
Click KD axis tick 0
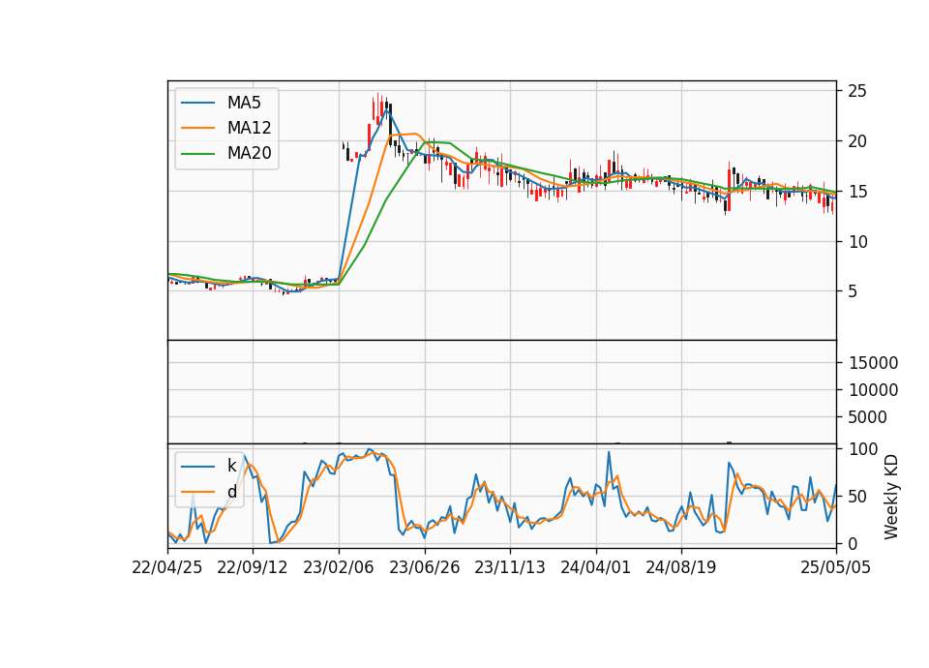pos(854,543)
